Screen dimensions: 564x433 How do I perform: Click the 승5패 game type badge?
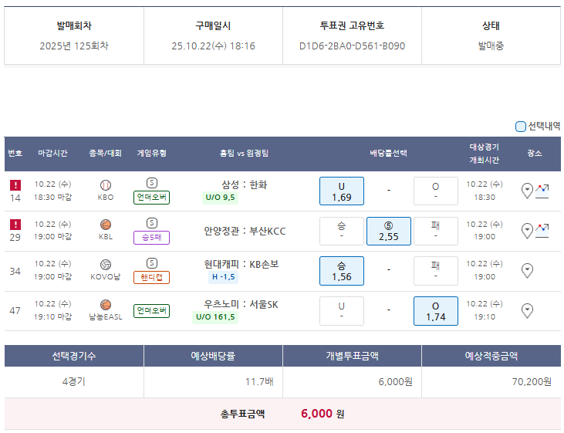click(x=151, y=237)
